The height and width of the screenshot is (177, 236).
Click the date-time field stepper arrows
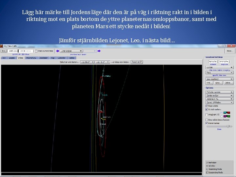(x=33, y=51)
